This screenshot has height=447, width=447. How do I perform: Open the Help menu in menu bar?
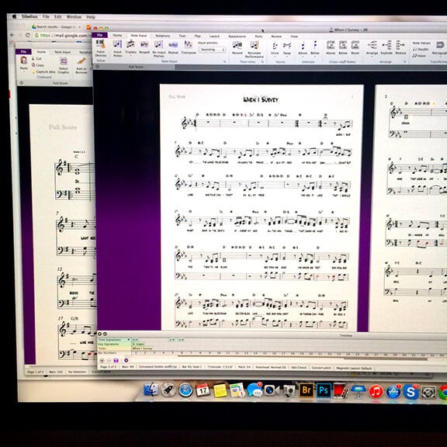[x=91, y=17]
